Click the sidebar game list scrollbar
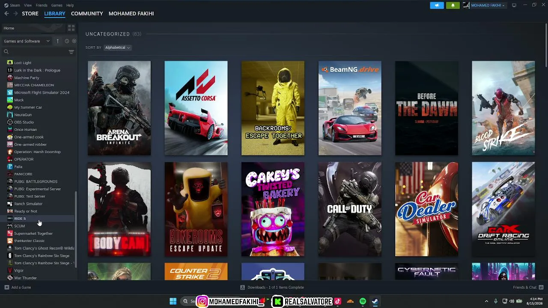The width and height of the screenshot is (548, 308). (x=76, y=229)
